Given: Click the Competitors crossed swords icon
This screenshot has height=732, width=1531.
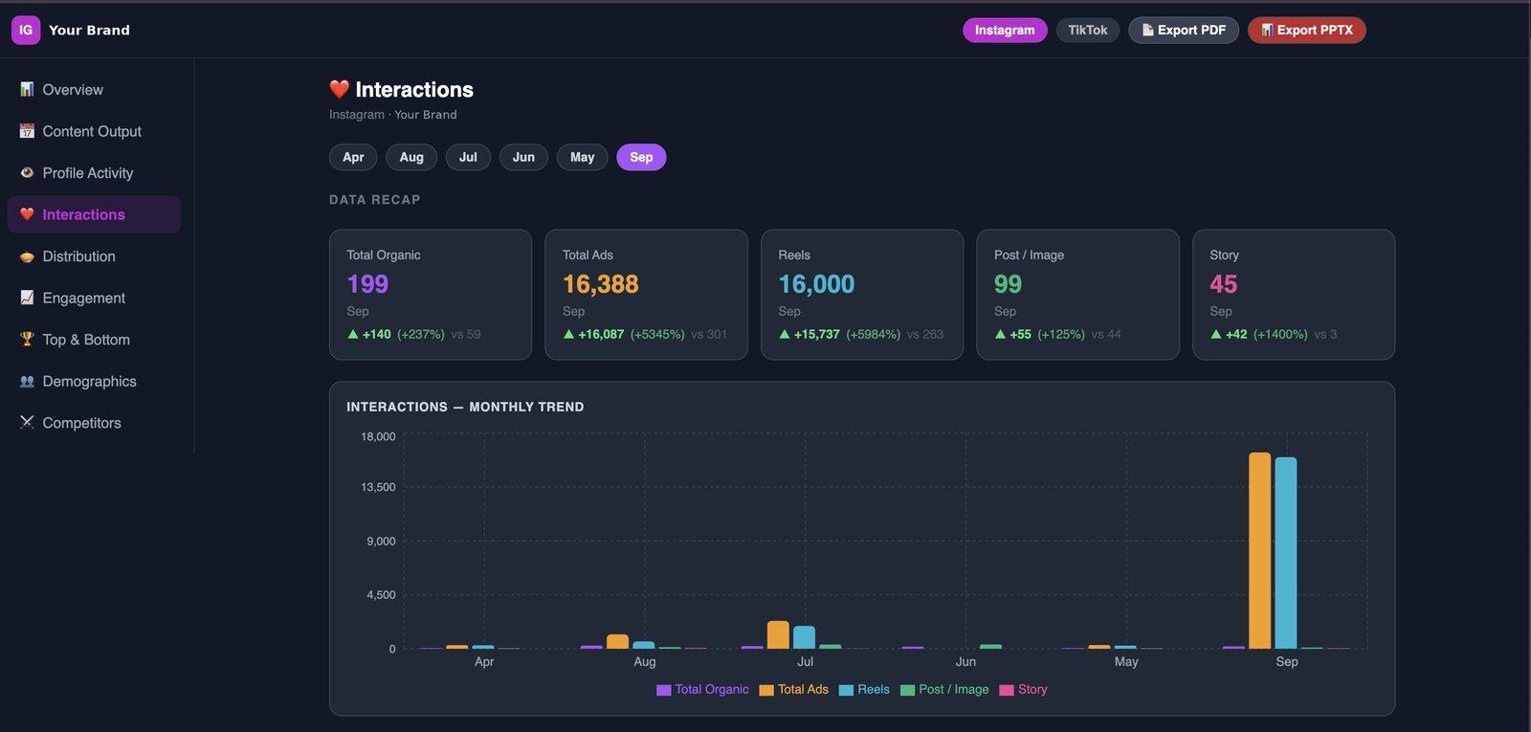Looking at the screenshot, I should 27,422.
